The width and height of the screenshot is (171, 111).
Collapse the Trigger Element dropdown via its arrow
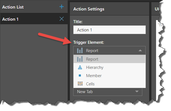(x=140, y=51)
